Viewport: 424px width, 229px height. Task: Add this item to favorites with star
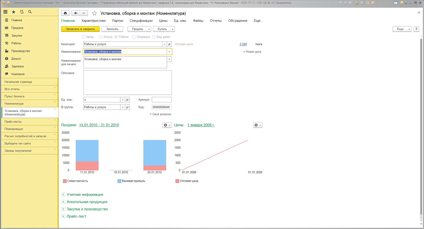tap(94, 14)
